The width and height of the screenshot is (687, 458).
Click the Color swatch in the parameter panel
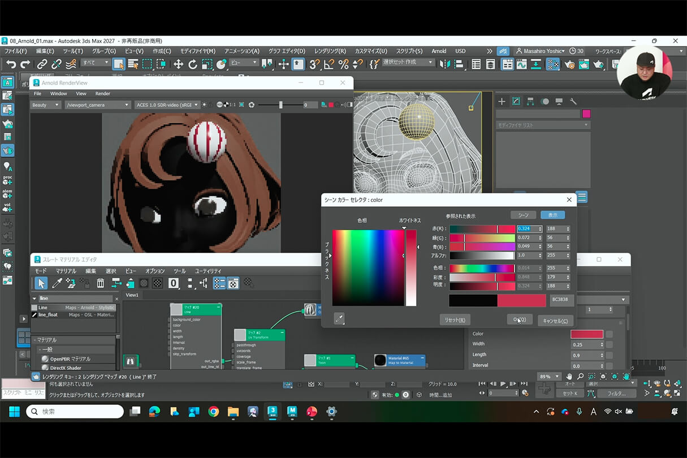(x=587, y=334)
